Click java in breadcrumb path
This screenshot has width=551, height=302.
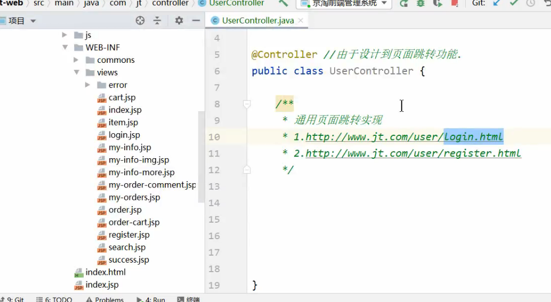91,3
